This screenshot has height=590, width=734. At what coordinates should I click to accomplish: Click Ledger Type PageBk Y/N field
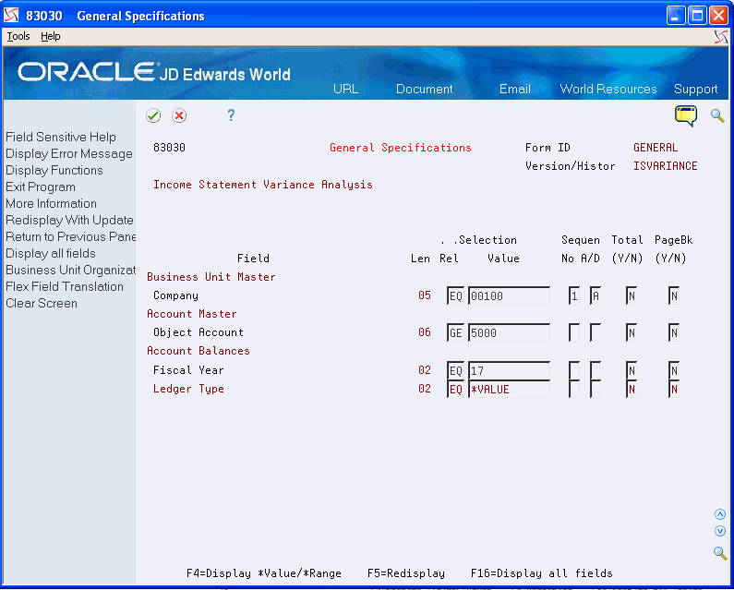pyautogui.click(x=674, y=389)
